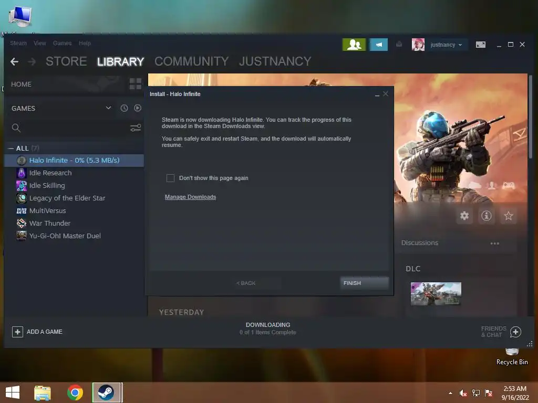Check Don't show this page again
Image resolution: width=538 pixels, height=403 pixels.
tap(170, 178)
